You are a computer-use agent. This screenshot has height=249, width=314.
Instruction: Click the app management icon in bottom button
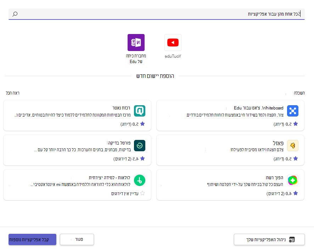tap(292, 239)
